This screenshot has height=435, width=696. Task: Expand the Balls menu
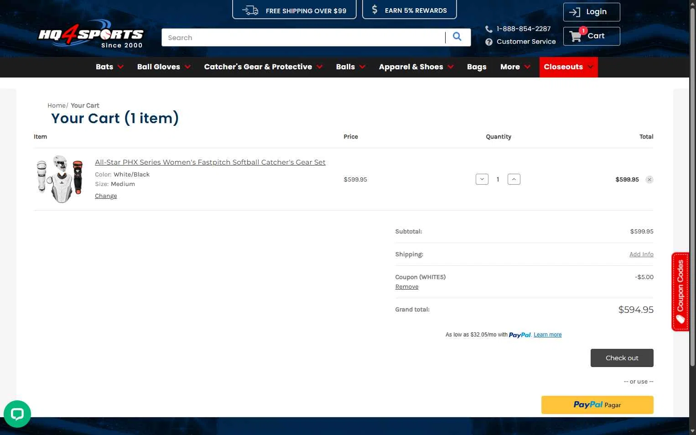[351, 67]
